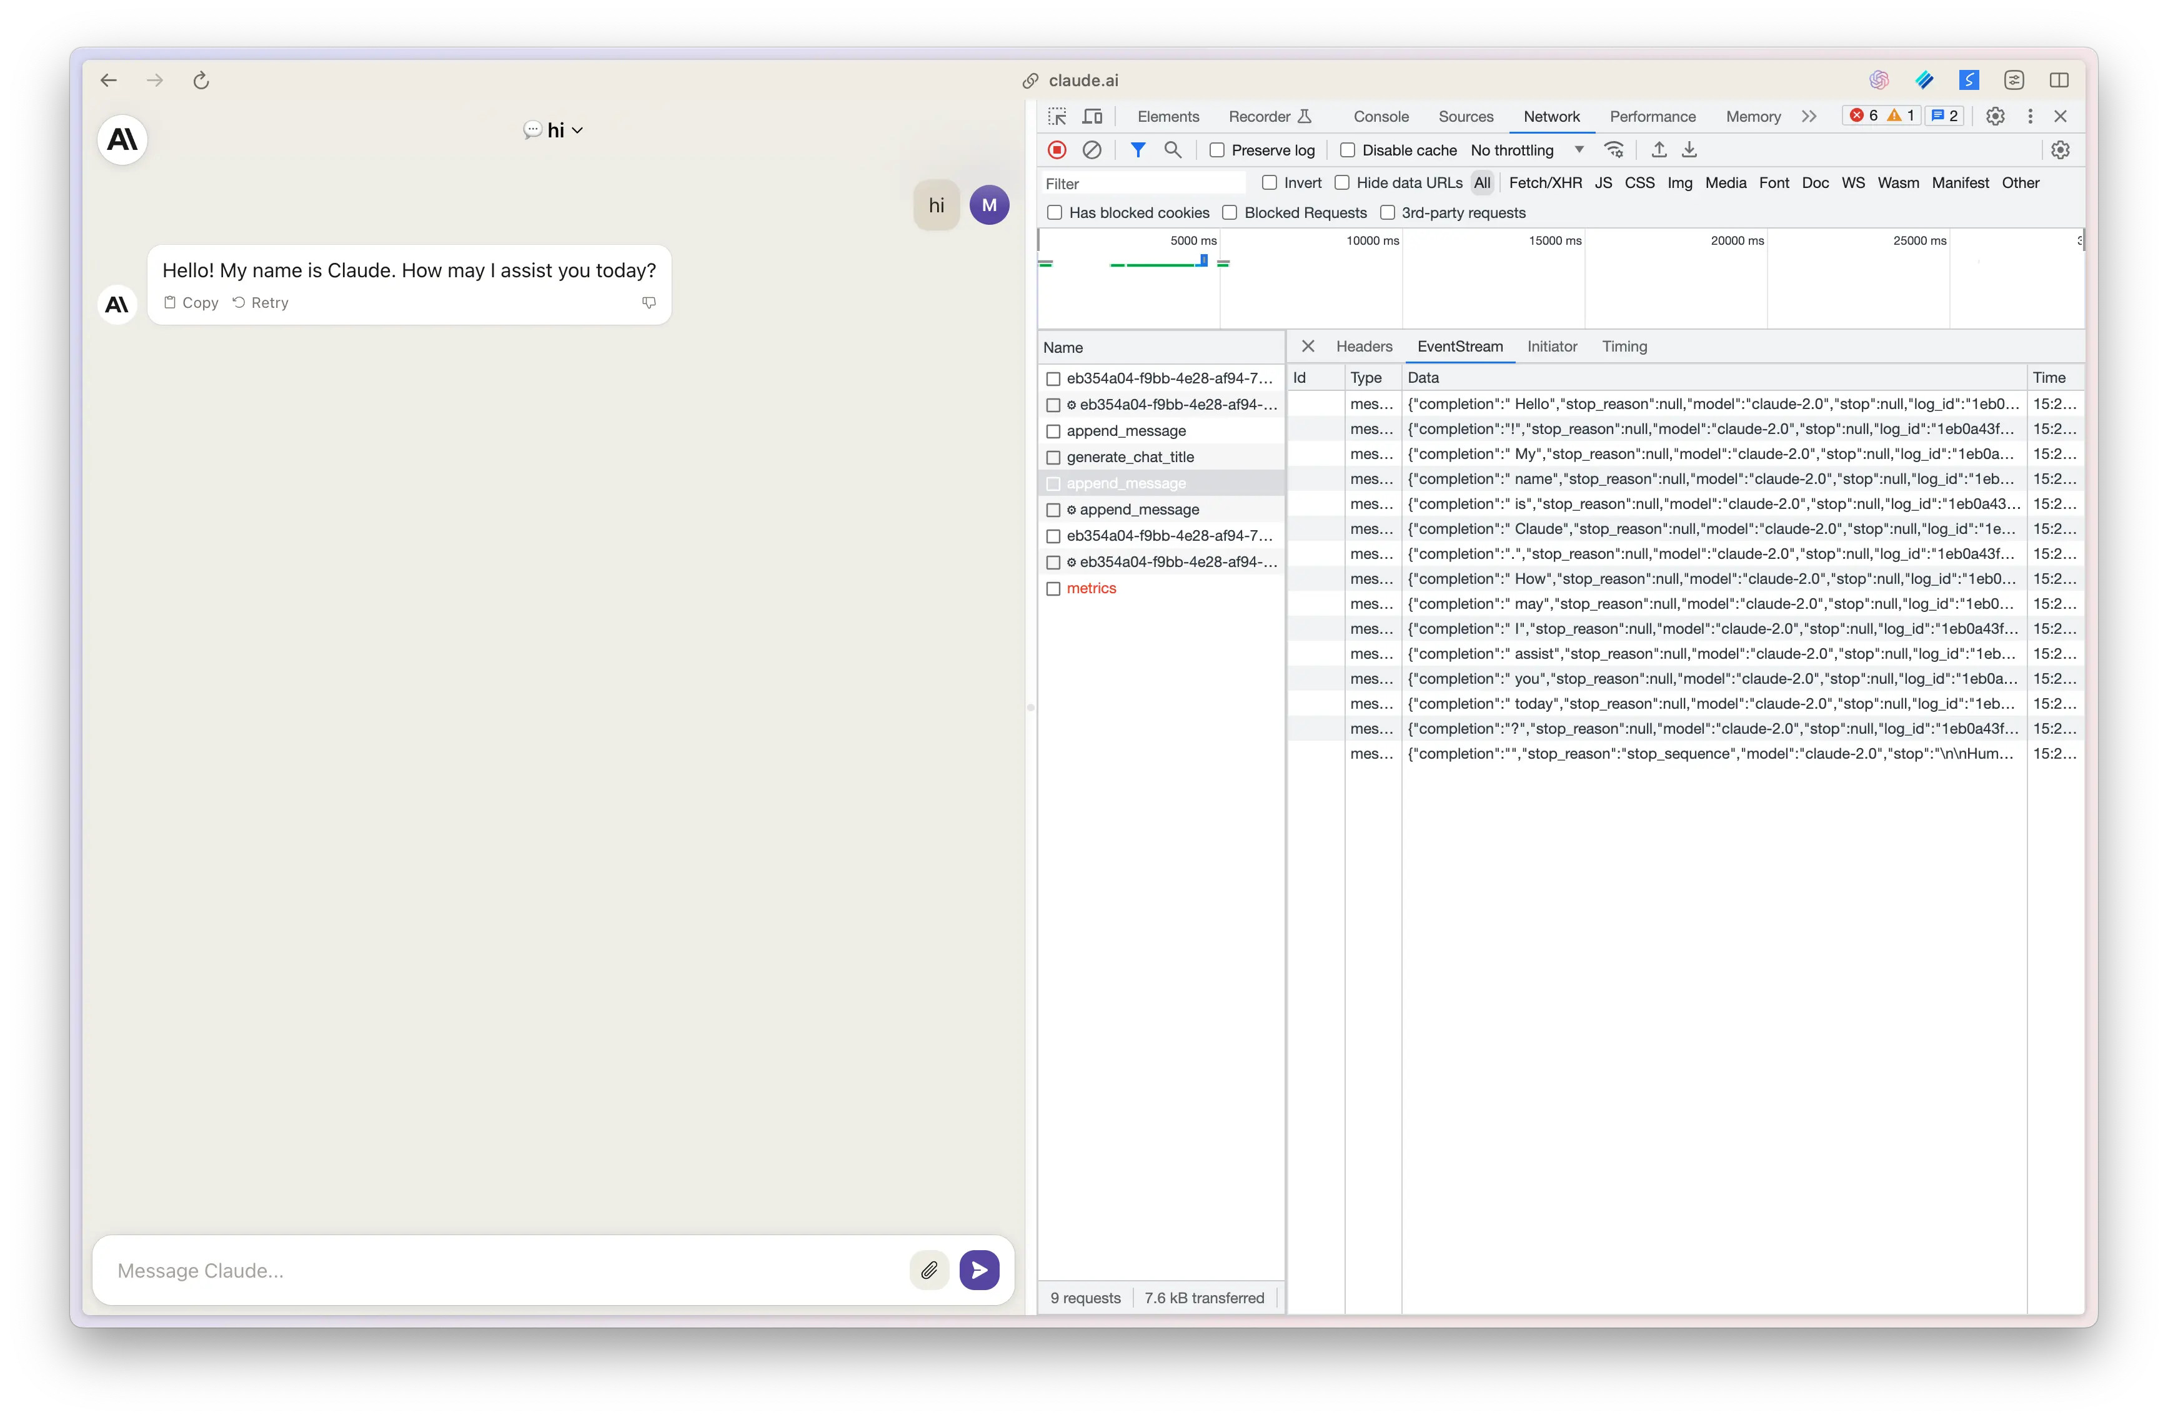Enable the Disable cache checkbox
Image resolution: width=2168 pixels, height=1420 pixels.
[1347, 150]
